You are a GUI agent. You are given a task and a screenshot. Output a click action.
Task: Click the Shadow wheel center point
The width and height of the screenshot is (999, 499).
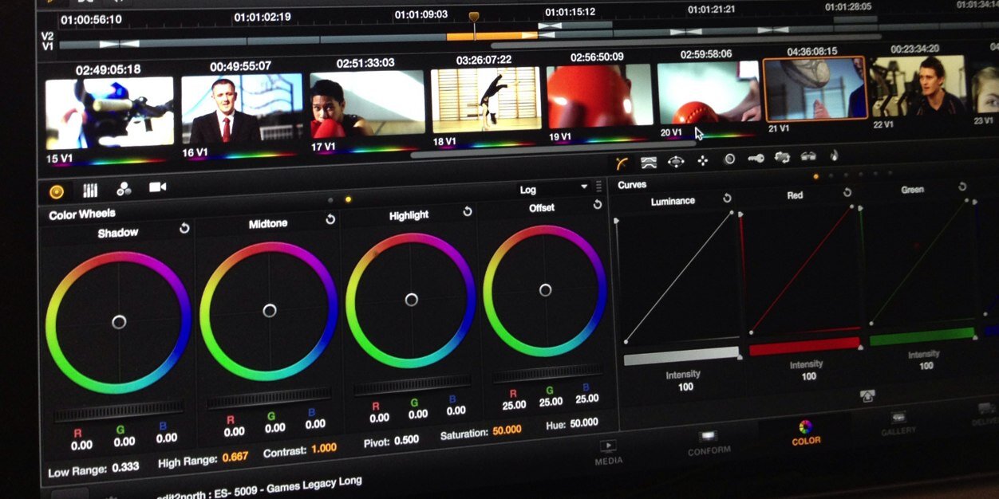[119, 322]
